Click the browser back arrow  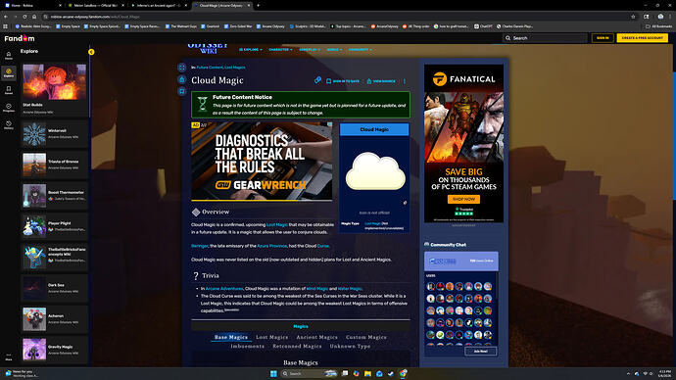coord(6,17)
